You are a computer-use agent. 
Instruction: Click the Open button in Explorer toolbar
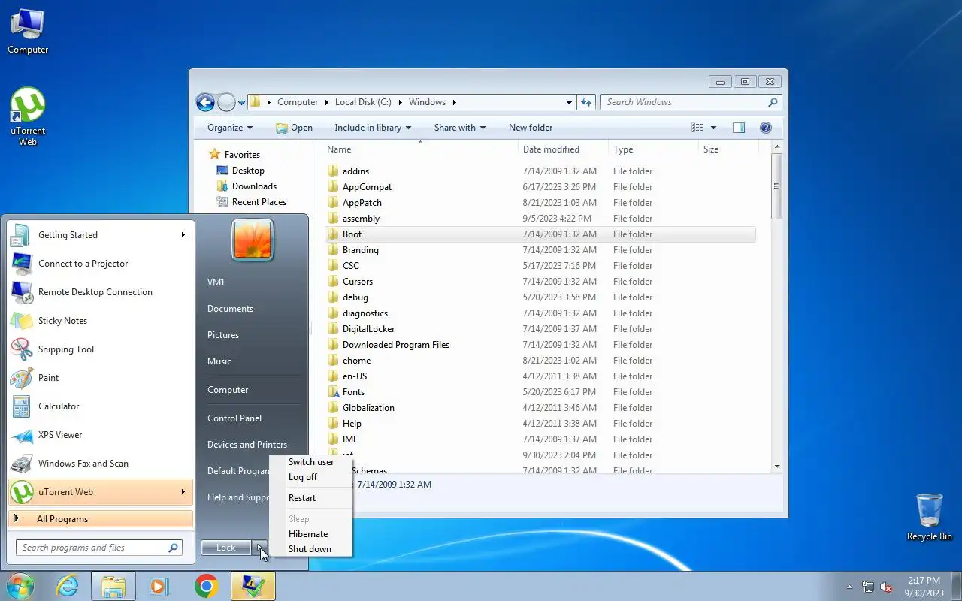tap(294, 128)
